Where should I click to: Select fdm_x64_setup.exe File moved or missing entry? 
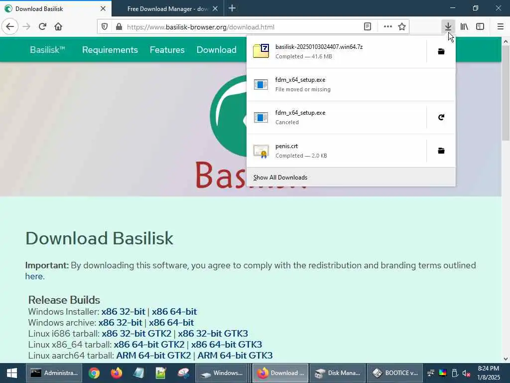pyautogui.click(x=351, y=85)
